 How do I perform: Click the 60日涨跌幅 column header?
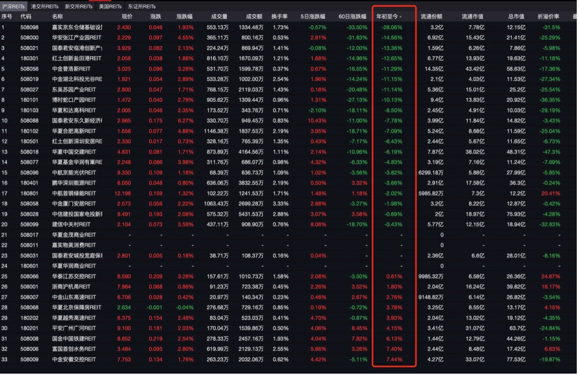(353, 16)
